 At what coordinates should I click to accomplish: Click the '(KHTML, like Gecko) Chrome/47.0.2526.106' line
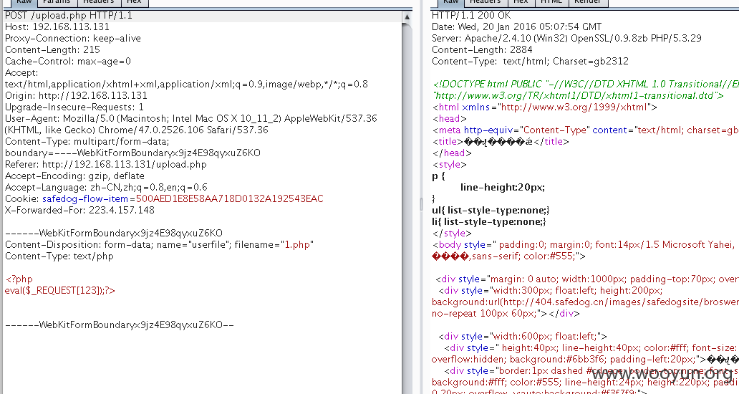tap(137, 130)
